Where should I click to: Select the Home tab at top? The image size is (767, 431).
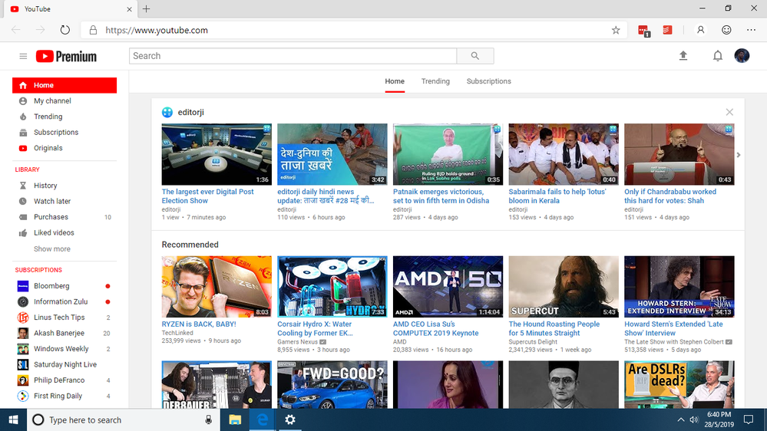(395, 81)
